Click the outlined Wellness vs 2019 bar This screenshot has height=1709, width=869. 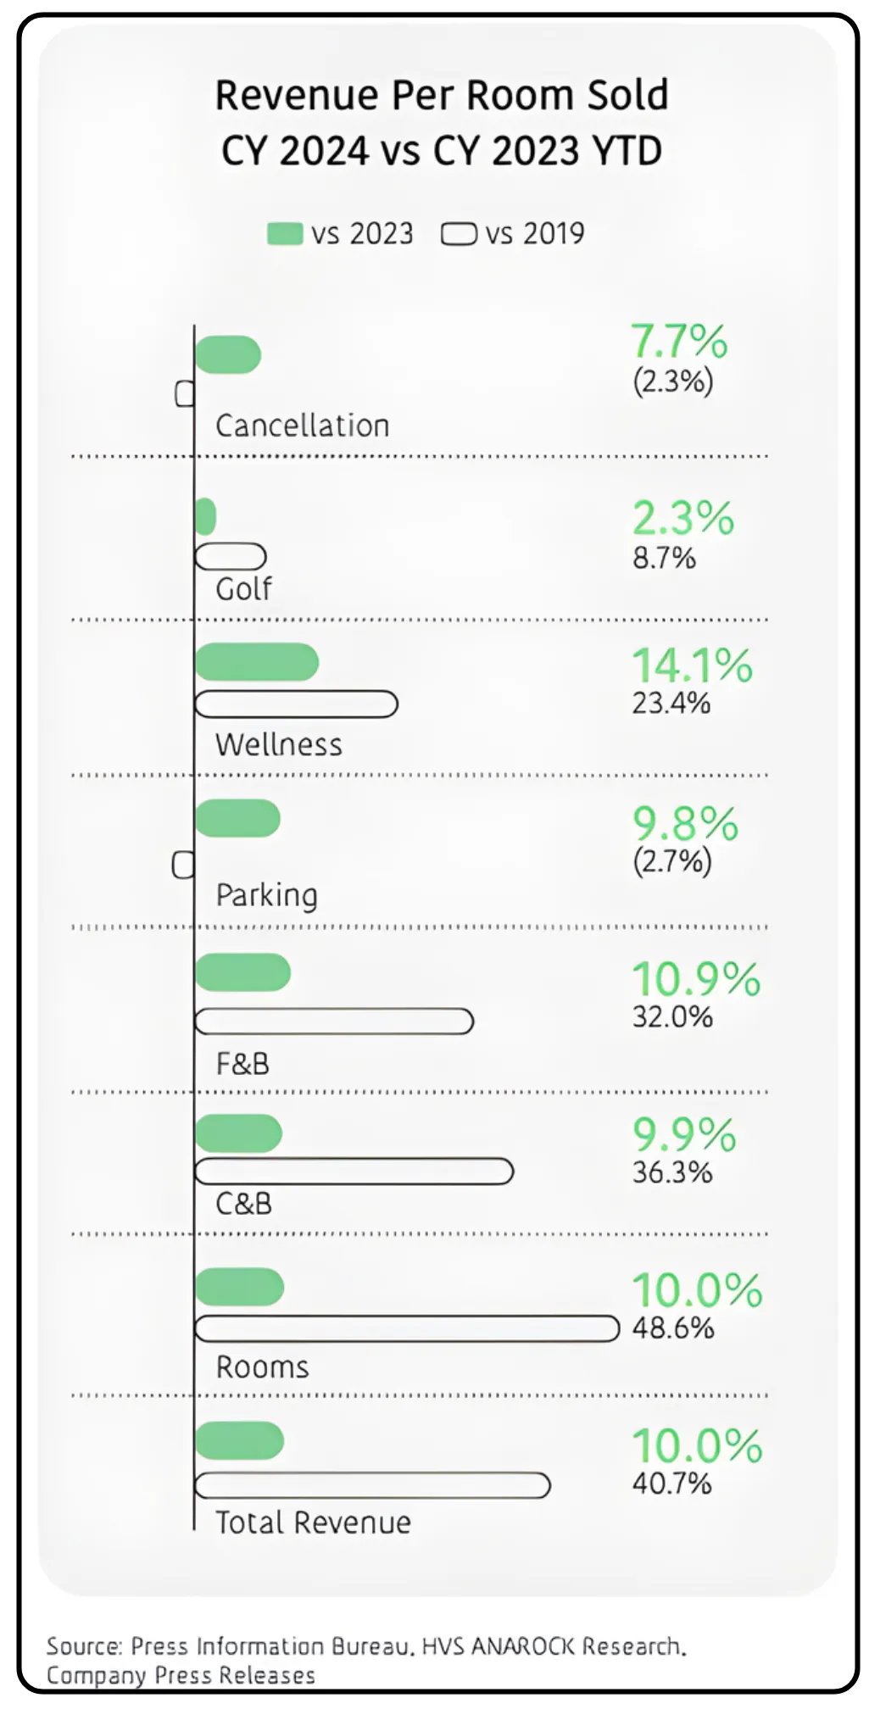point(297,704)
